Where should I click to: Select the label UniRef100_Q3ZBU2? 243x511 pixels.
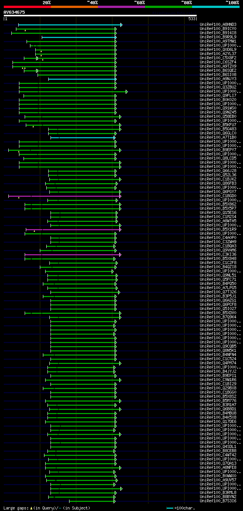(x=218, y=87)
